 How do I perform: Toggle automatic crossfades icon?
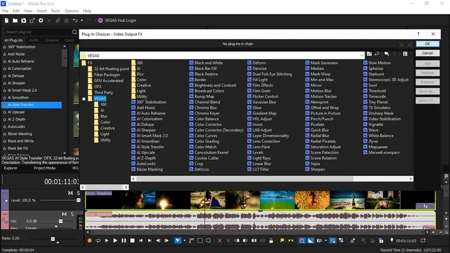pyautogui.click(x=311, y=241)
